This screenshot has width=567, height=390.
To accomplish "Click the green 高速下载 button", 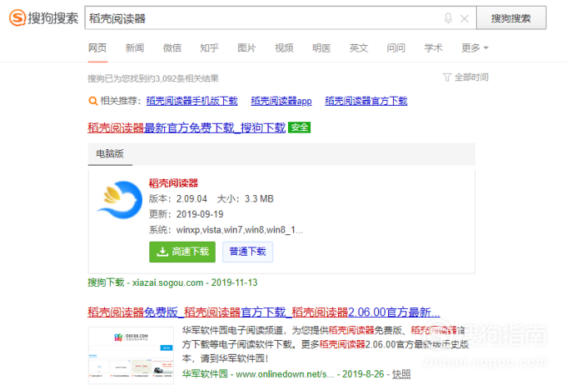I will coord(182,252).
